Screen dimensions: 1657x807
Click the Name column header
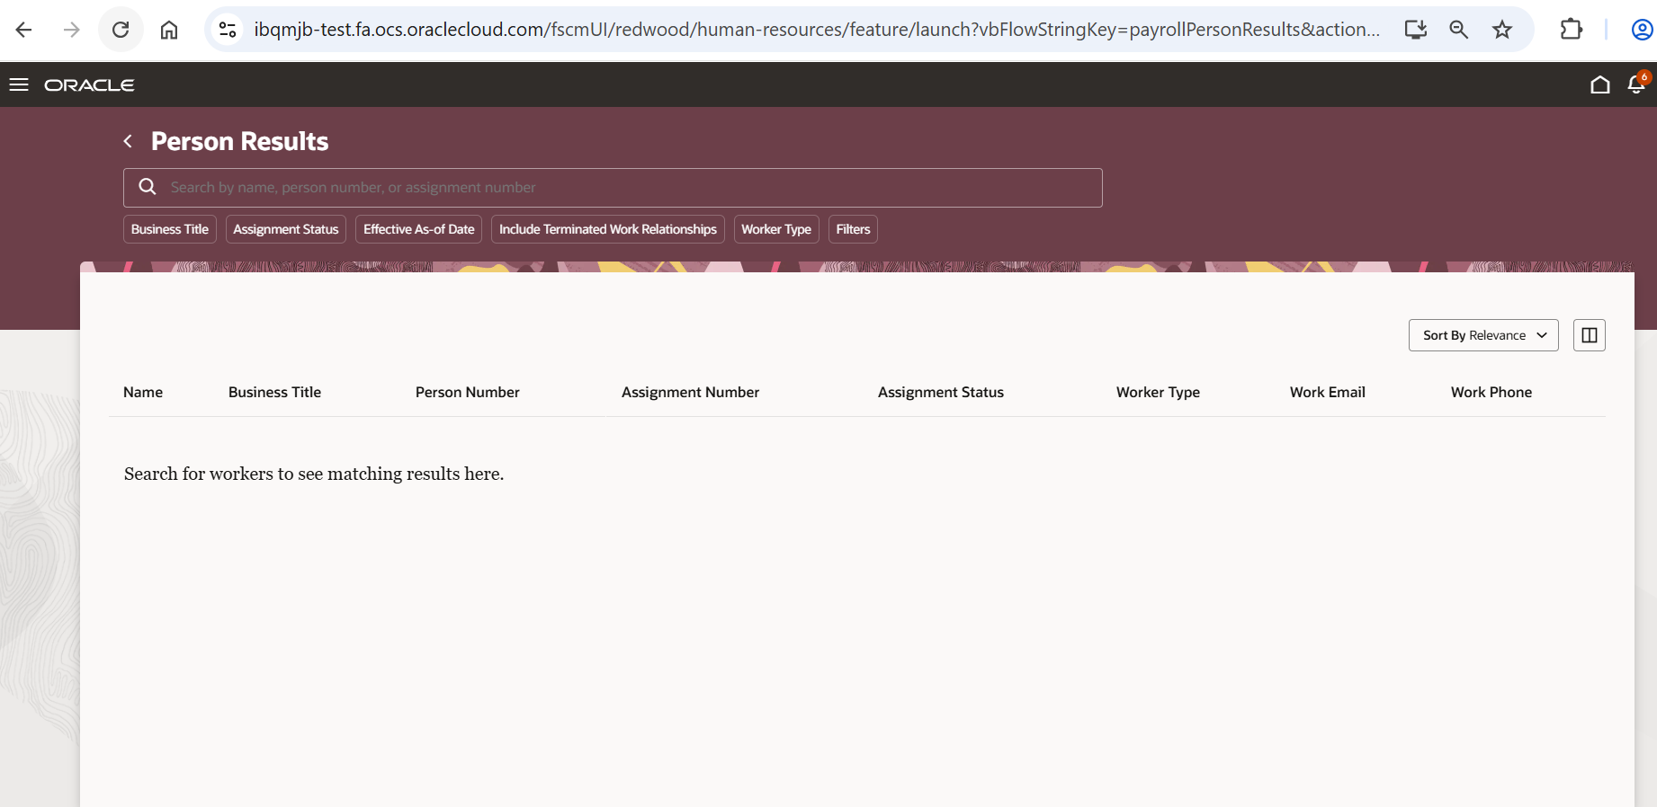tap(143, 392)
